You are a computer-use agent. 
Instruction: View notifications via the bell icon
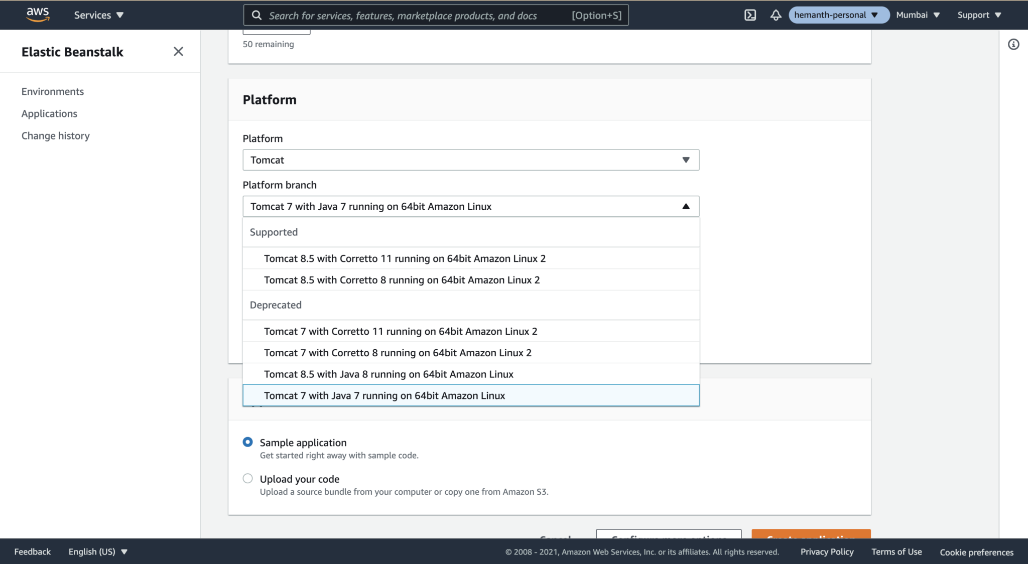776,15
